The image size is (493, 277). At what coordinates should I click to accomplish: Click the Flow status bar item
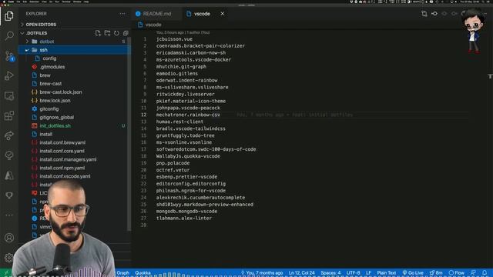(x=457, y=273)
